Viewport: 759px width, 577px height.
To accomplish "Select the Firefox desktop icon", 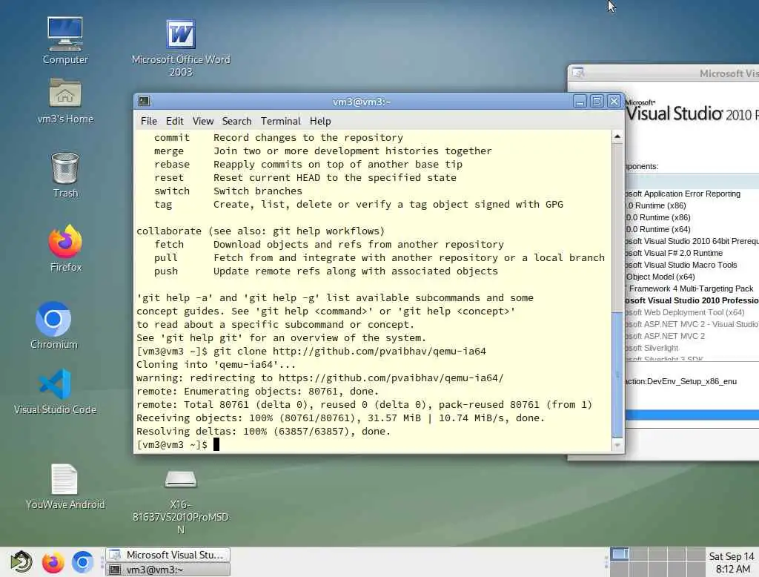I will (x=65, y=248).
